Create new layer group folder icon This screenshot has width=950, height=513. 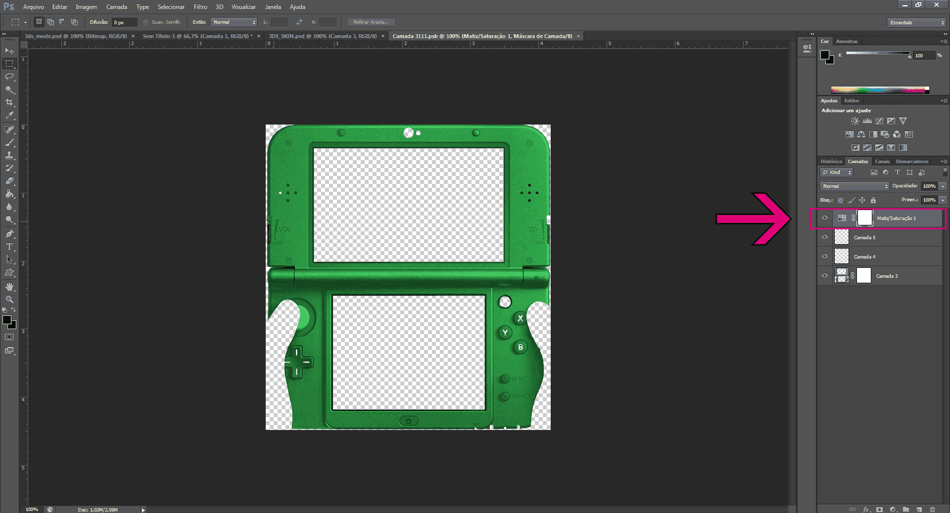(906, 509)
